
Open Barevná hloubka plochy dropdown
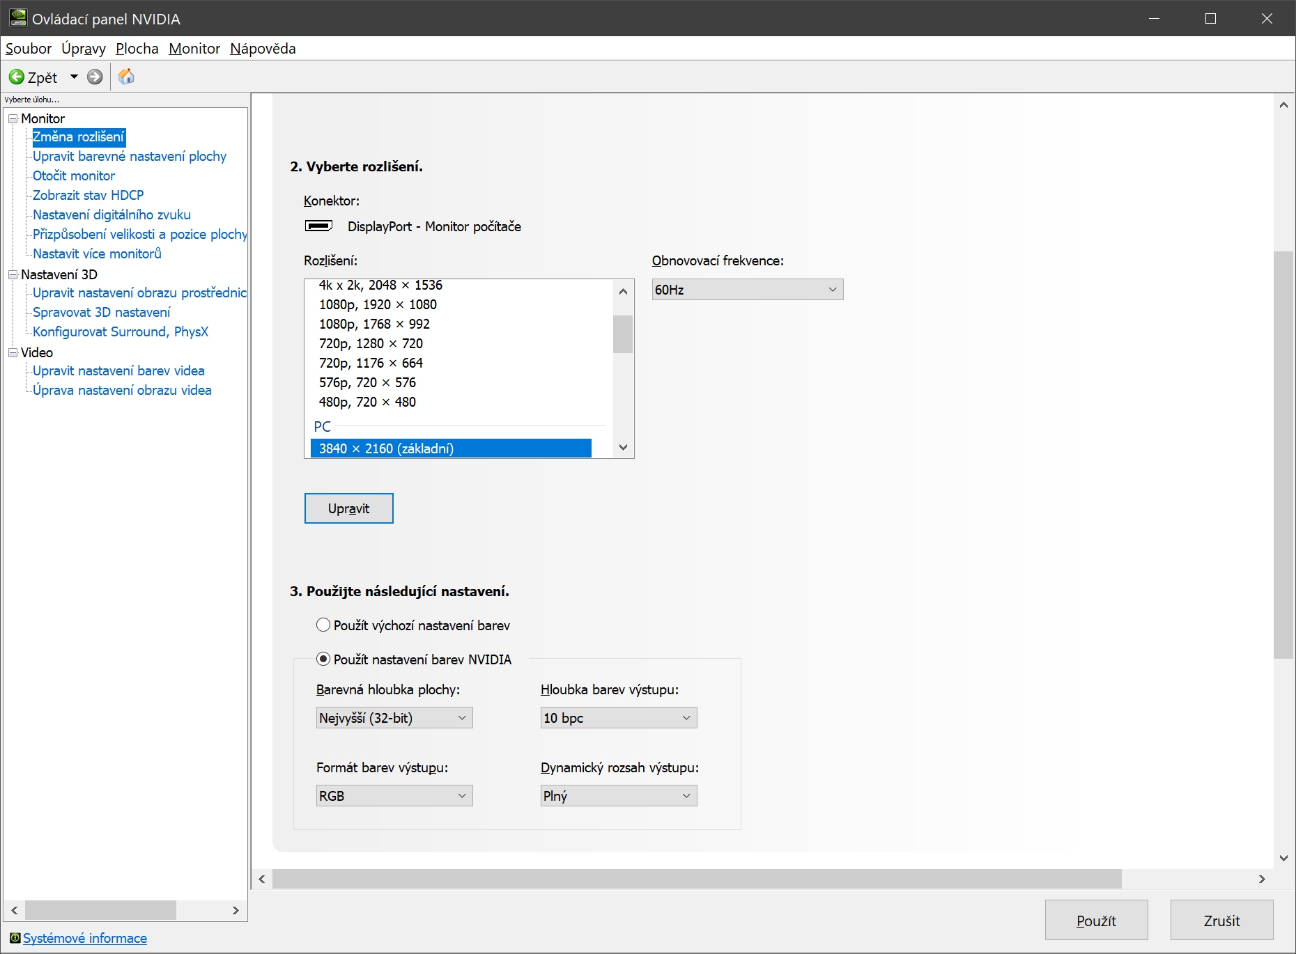[x=394, y=718]
